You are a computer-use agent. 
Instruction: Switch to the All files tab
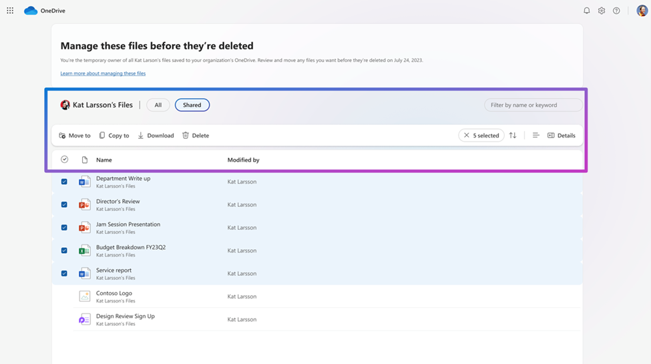(158, 105)
